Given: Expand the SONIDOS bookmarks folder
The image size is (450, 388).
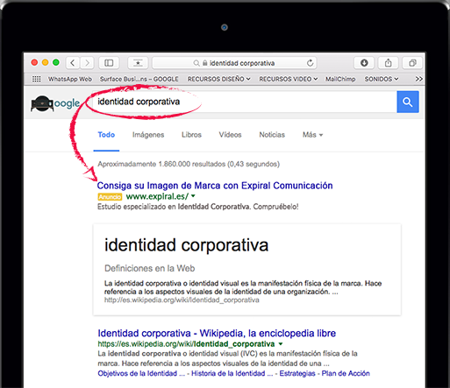Looking at the screenshot, I should 382,79.
